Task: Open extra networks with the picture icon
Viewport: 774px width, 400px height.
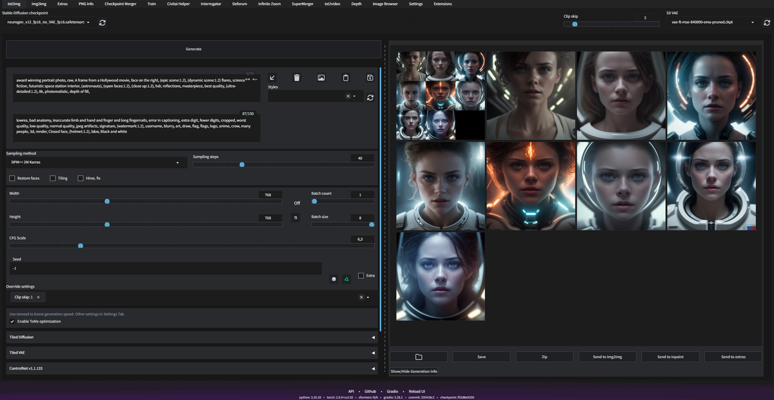Action: click(x=321, y=77)
